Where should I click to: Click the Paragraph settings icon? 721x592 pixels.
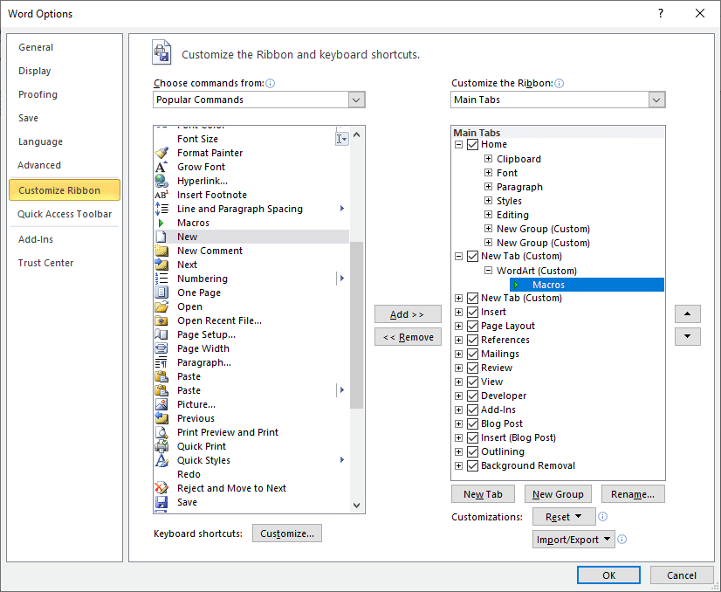click(x=161, y=362)
